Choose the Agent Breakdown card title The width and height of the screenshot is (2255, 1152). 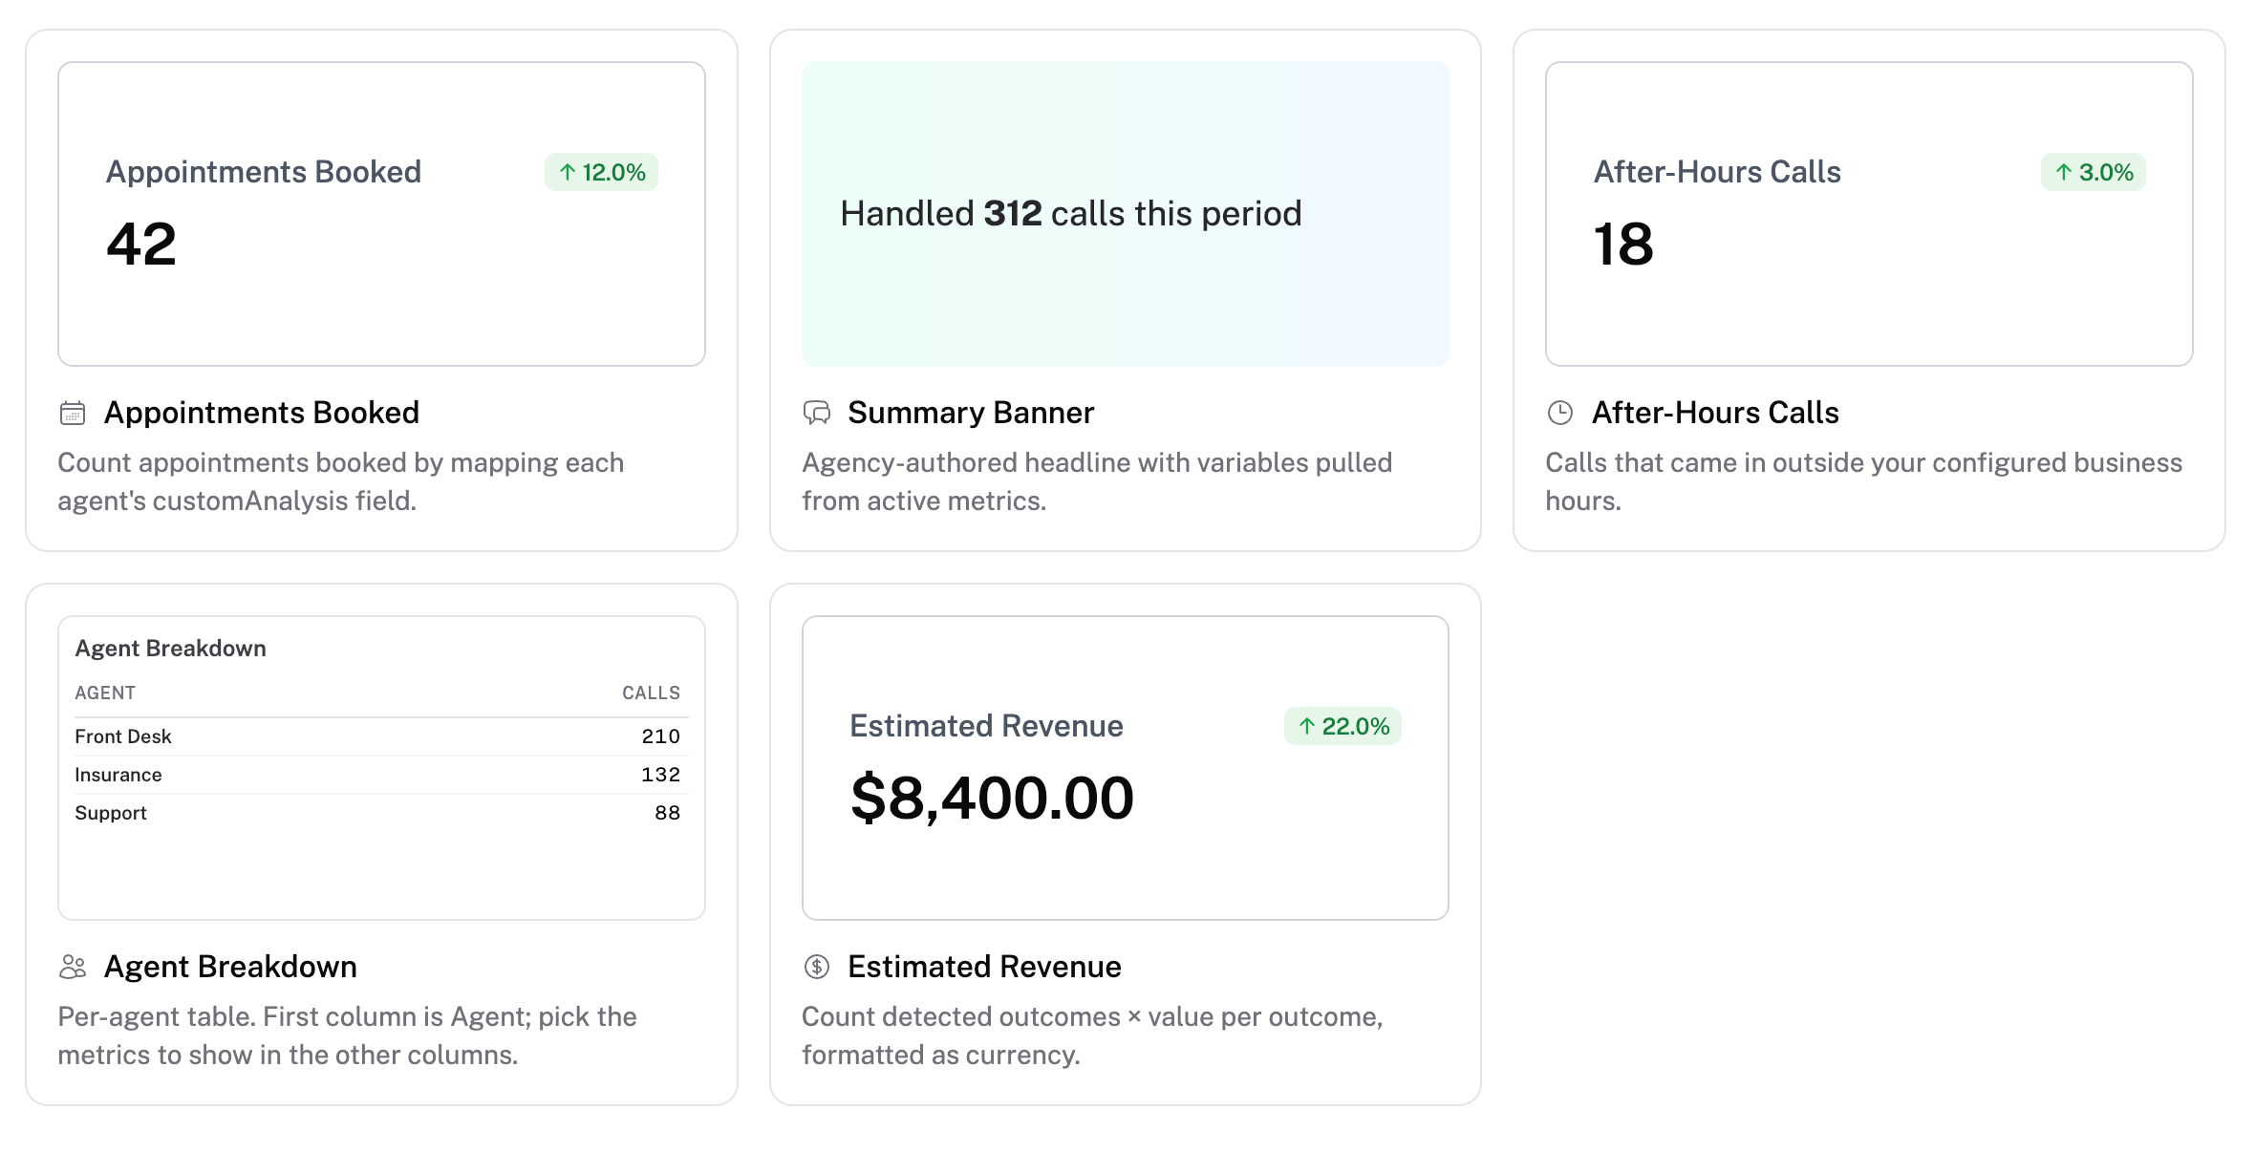point(230,967)
